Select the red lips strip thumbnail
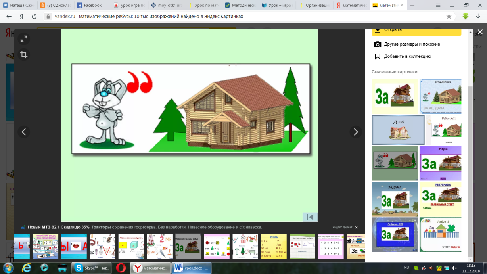This screenshot has height=274, width=487. [73, 246]
